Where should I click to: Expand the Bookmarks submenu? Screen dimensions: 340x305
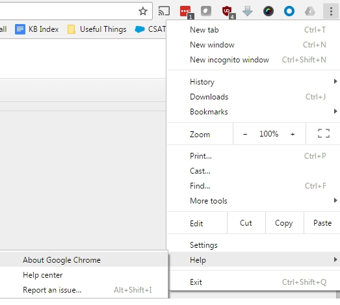click(254, 112)
